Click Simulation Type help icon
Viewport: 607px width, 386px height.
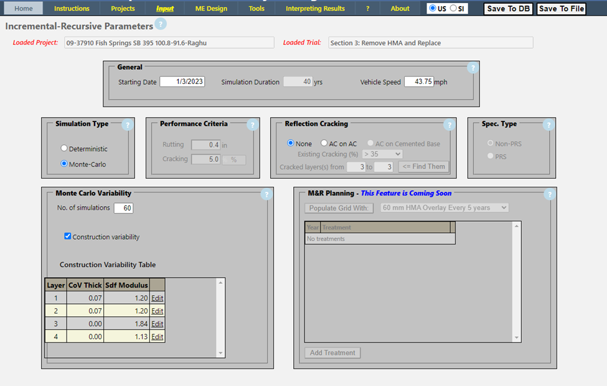pyautogui.click(x=128, y=125)
